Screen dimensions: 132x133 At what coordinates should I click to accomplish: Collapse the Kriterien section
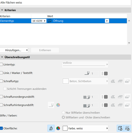tap(2, 10)
